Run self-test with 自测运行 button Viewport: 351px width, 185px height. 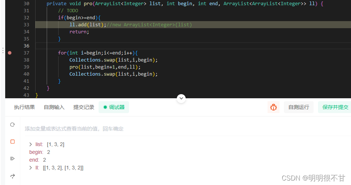coord(299,107)
